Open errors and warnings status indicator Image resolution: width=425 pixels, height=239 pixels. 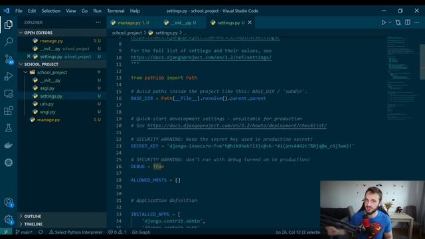pos(117,232)
